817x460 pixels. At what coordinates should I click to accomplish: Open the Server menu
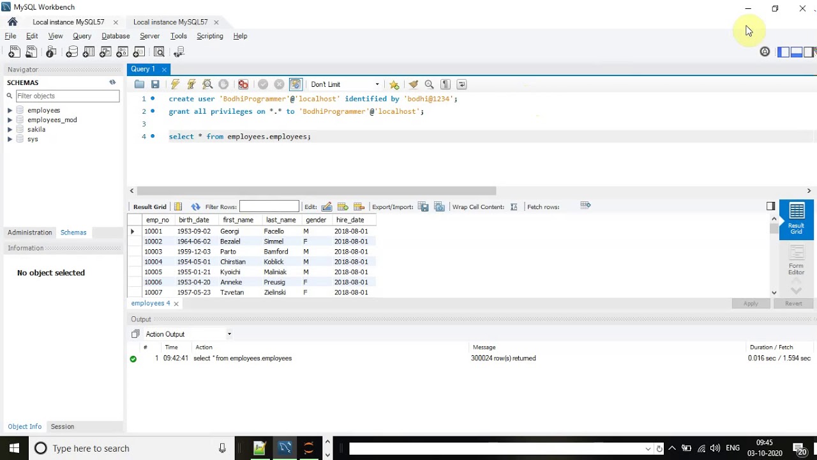click(149, 36)
